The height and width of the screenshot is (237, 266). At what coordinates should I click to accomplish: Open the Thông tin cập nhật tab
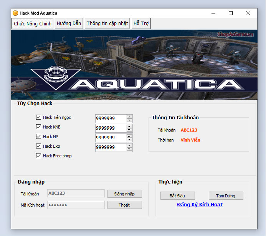point(107,23)
